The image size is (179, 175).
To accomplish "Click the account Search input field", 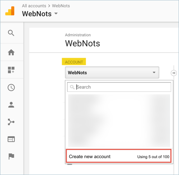I will (x=119, y=87).
